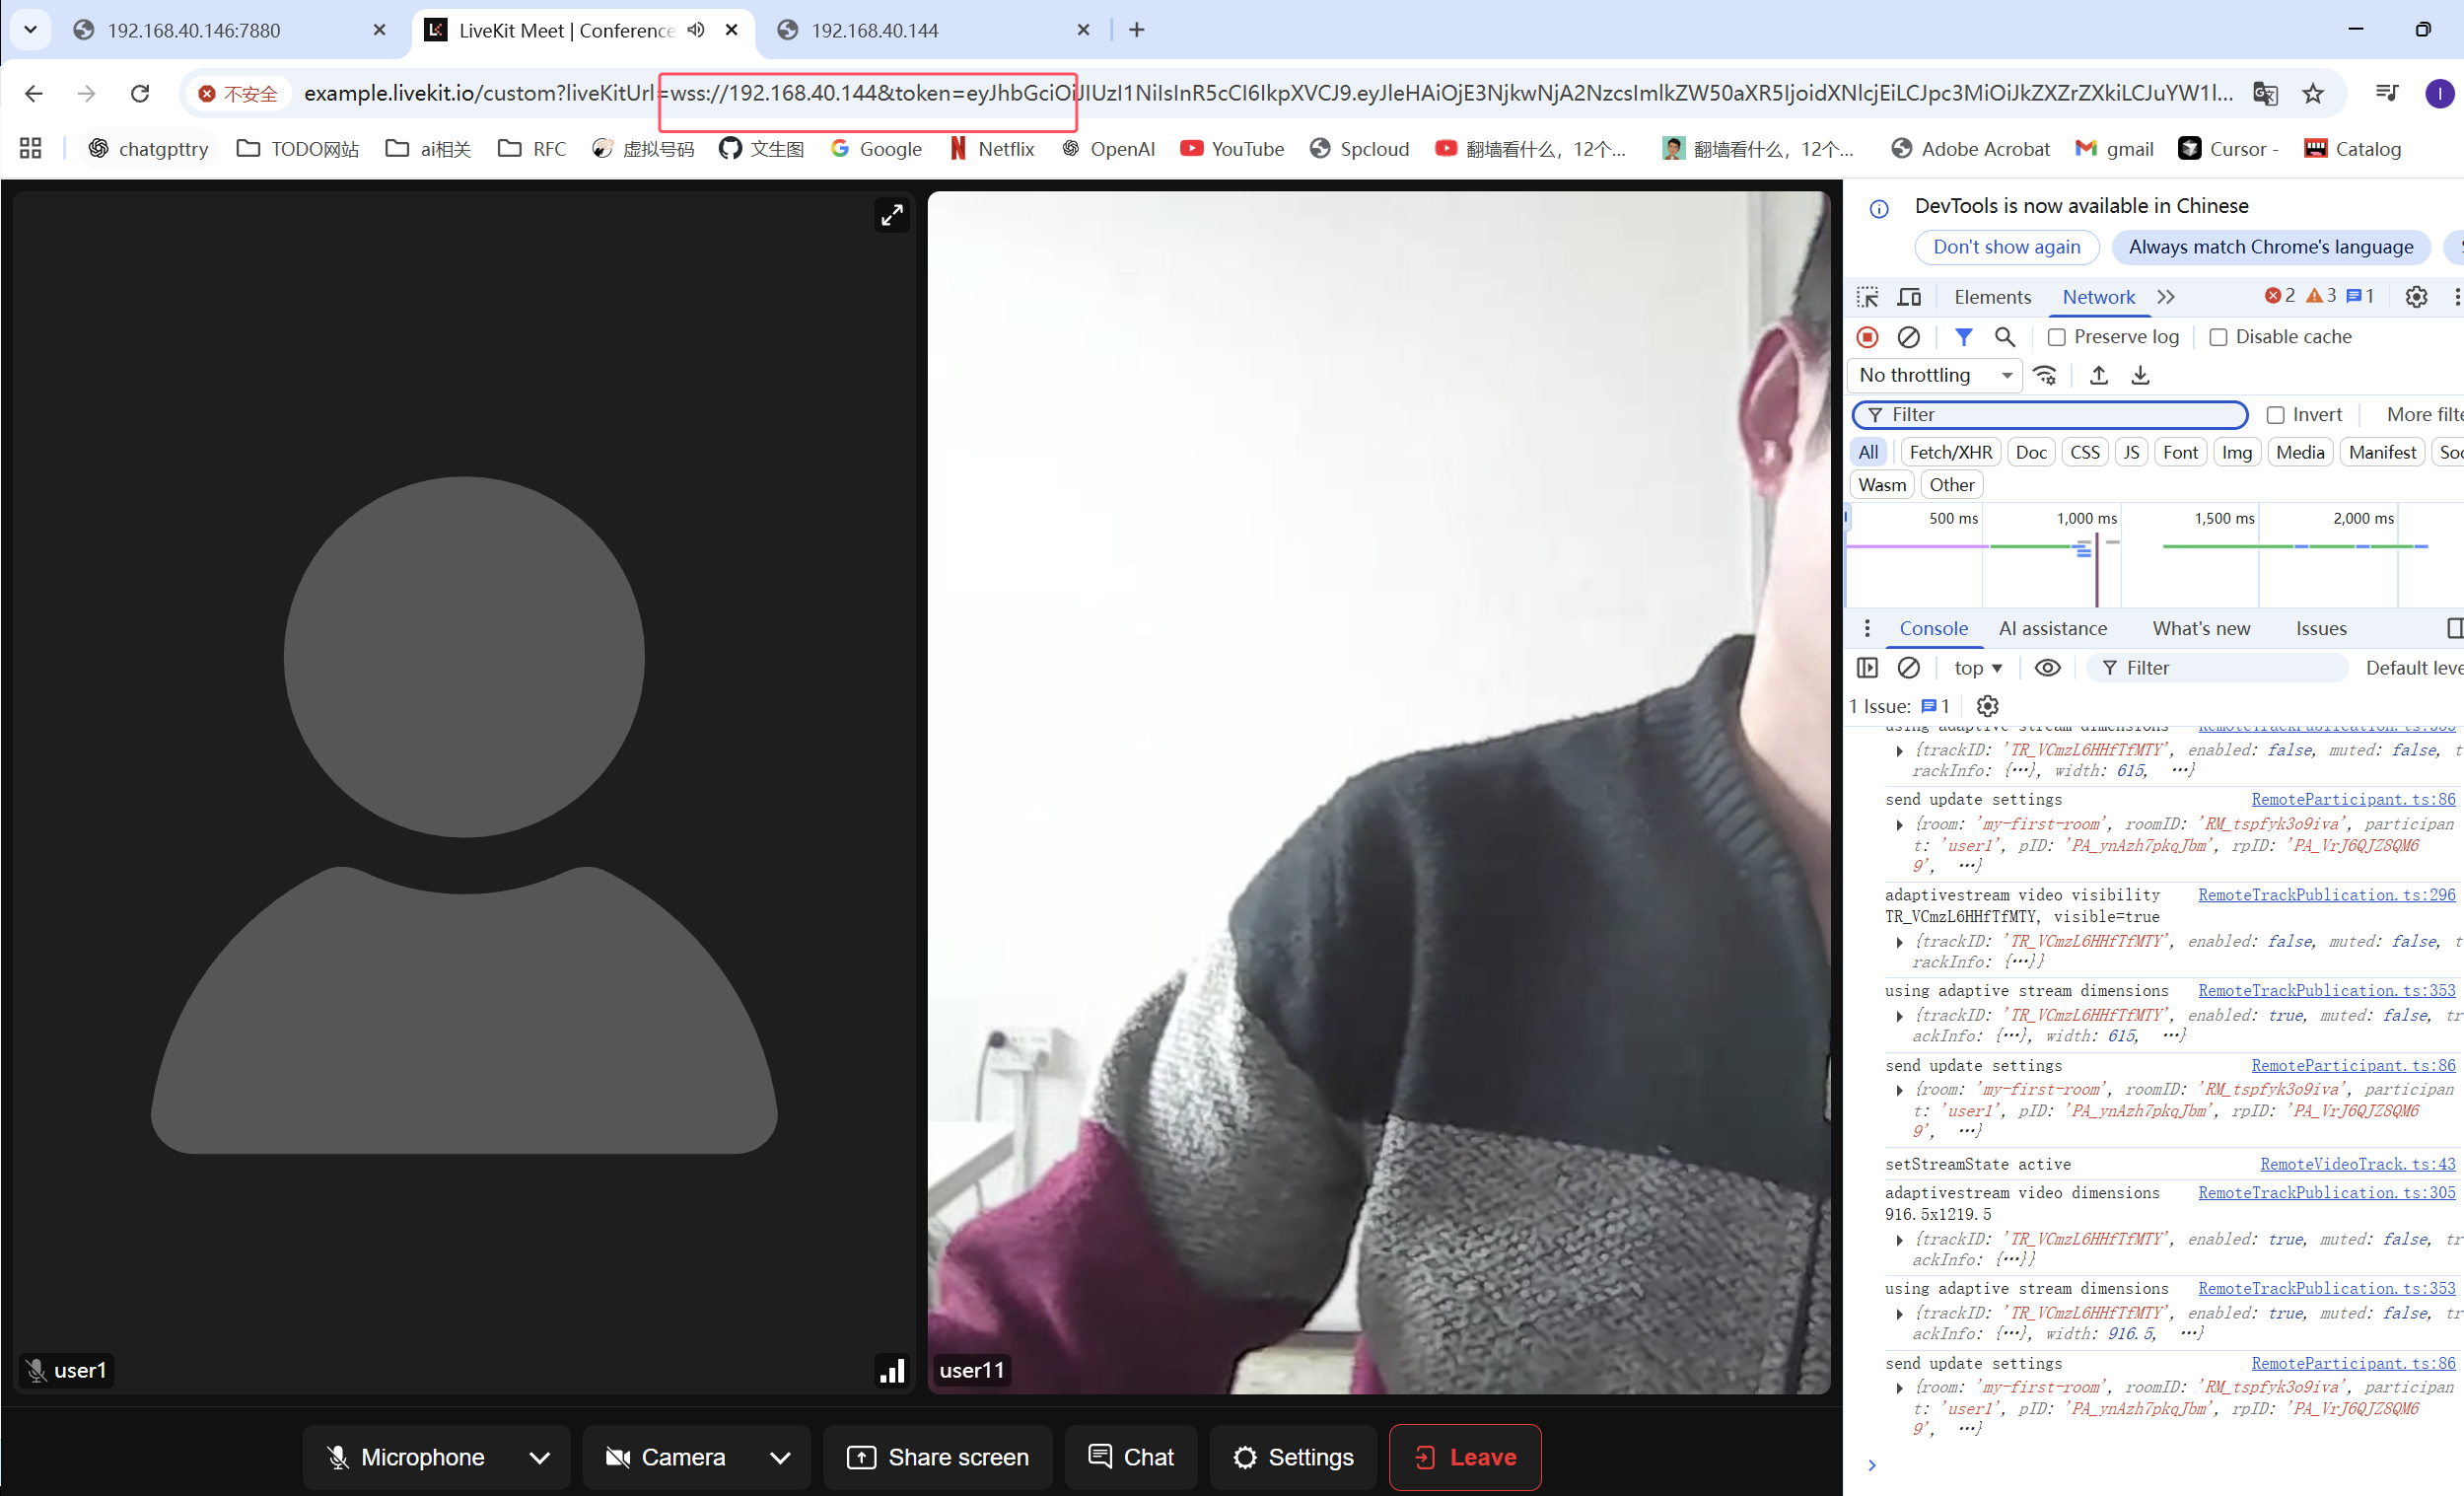The height and width of the screenshot is (1496, 2464).
Task: Click the DevTools inspect element icon
Action: pyautogui.click(x=1867, y=297)
